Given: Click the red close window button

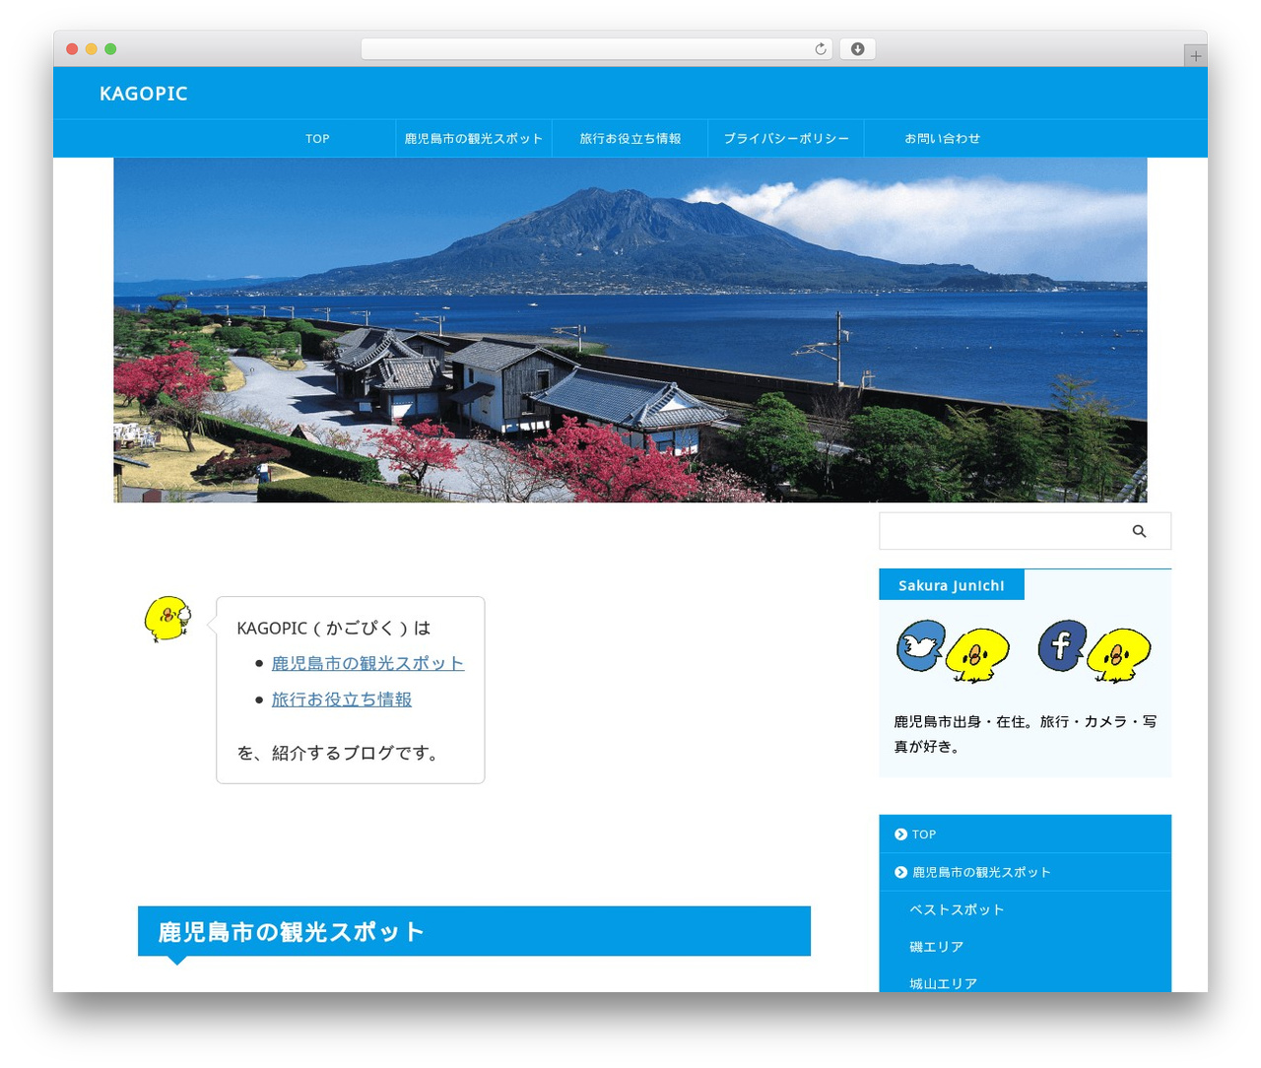Looking at the screenshot, I should (72, 49).
